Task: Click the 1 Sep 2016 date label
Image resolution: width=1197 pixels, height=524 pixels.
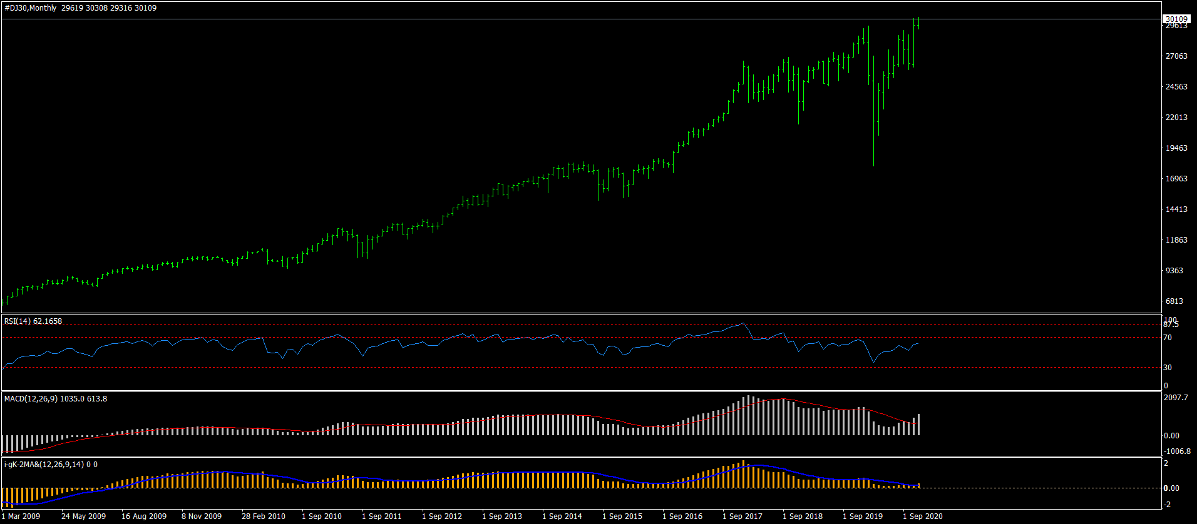Action: [x=682, y=516]
